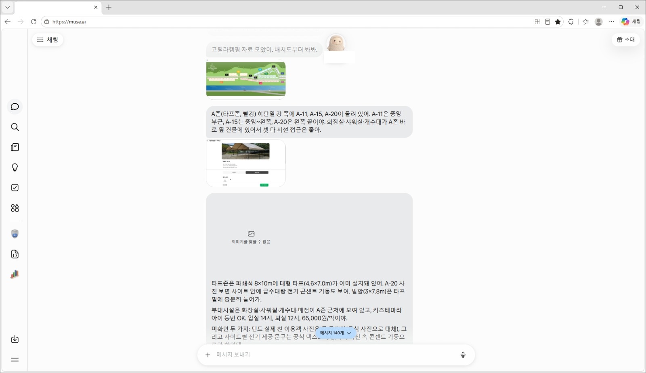646x373 pixels.
Task: Favorite this page with the star icon
Action: click(558, 22)
